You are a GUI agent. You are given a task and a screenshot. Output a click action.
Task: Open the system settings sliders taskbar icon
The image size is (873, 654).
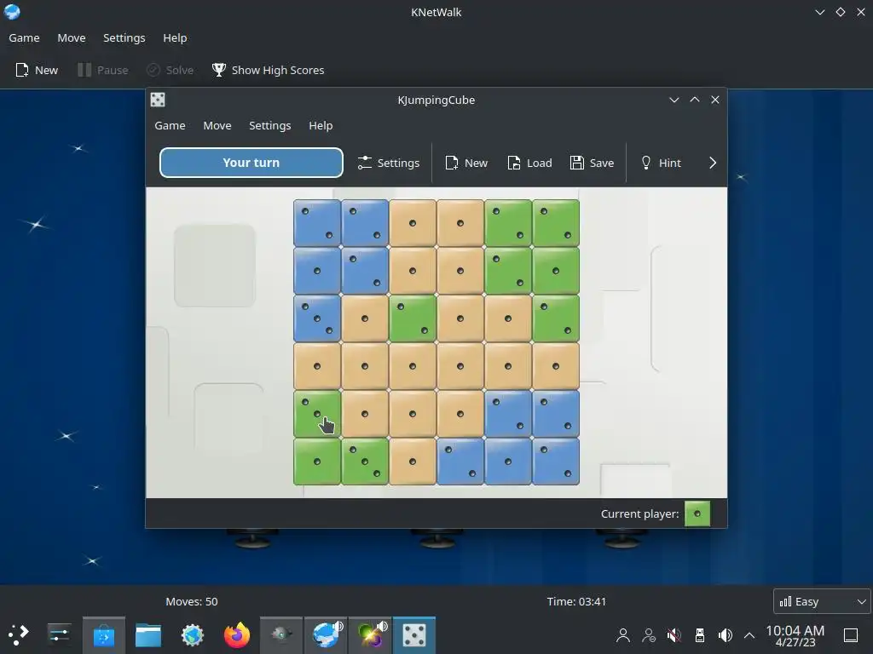tap(59, 634)
